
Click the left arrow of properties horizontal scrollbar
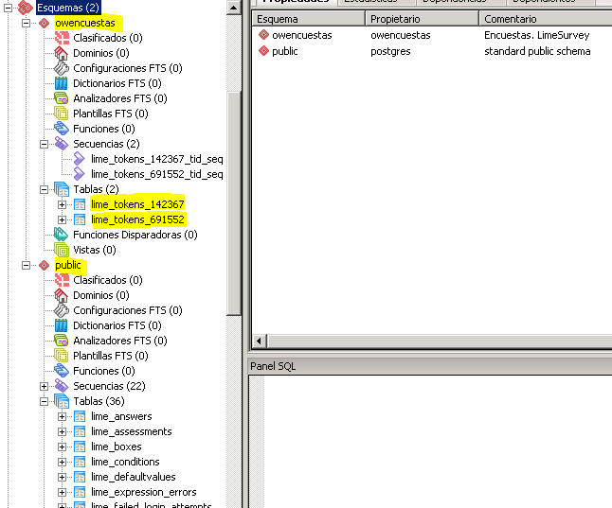(259, 341)
